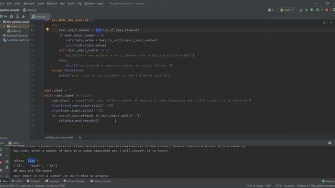Open the Refactor menu
The image size is (335, 188).
coord(52,4)
